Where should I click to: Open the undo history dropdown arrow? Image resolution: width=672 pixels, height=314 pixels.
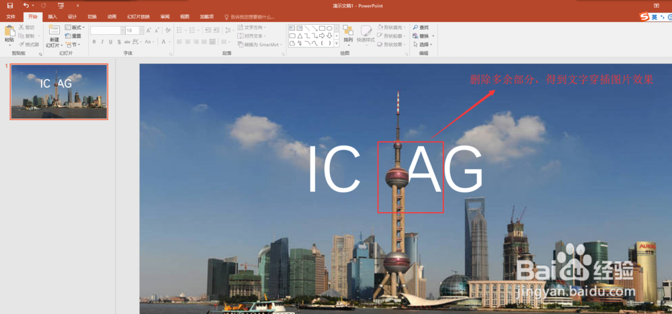34,5
